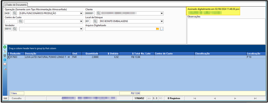Sort by $ Total column header
The image size is (268, 103).
coord(130,53)
